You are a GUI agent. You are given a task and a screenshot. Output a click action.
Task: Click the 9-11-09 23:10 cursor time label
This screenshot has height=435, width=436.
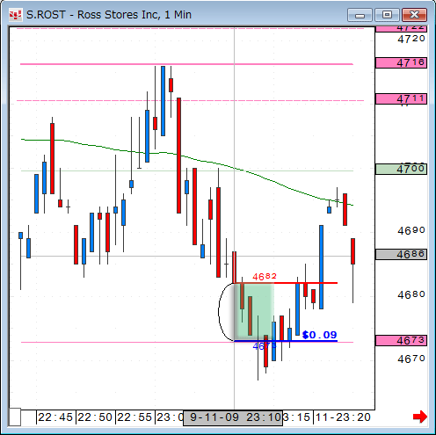[x=233, y=417]
